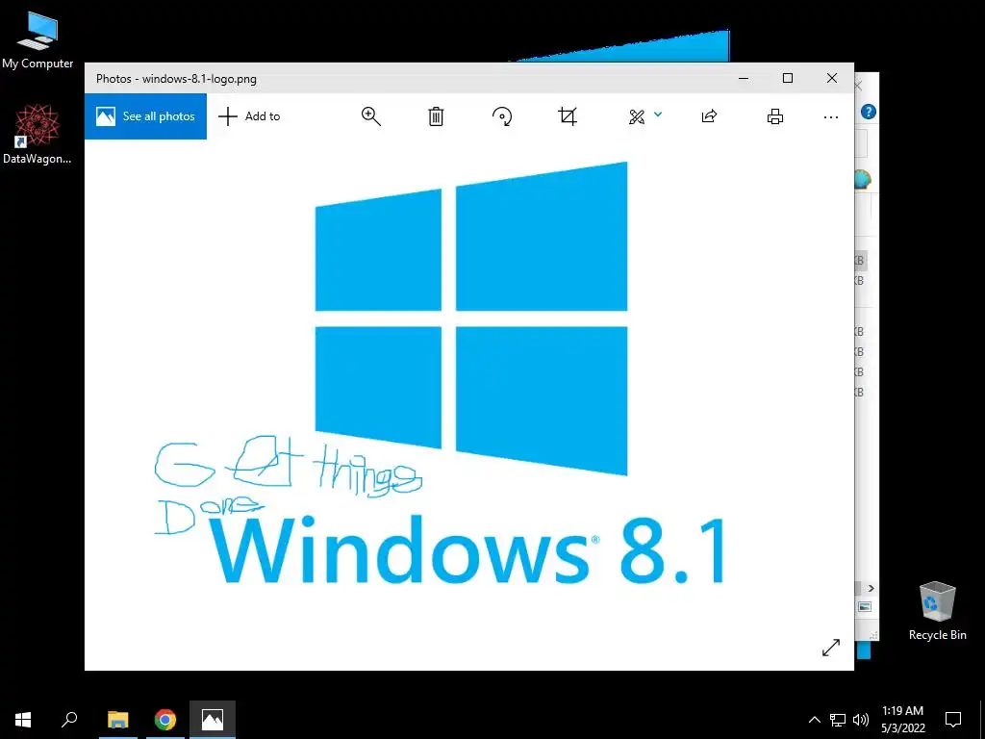Open Recycle Bin desktop icon

pyautogui.click(x=937, y=611)
